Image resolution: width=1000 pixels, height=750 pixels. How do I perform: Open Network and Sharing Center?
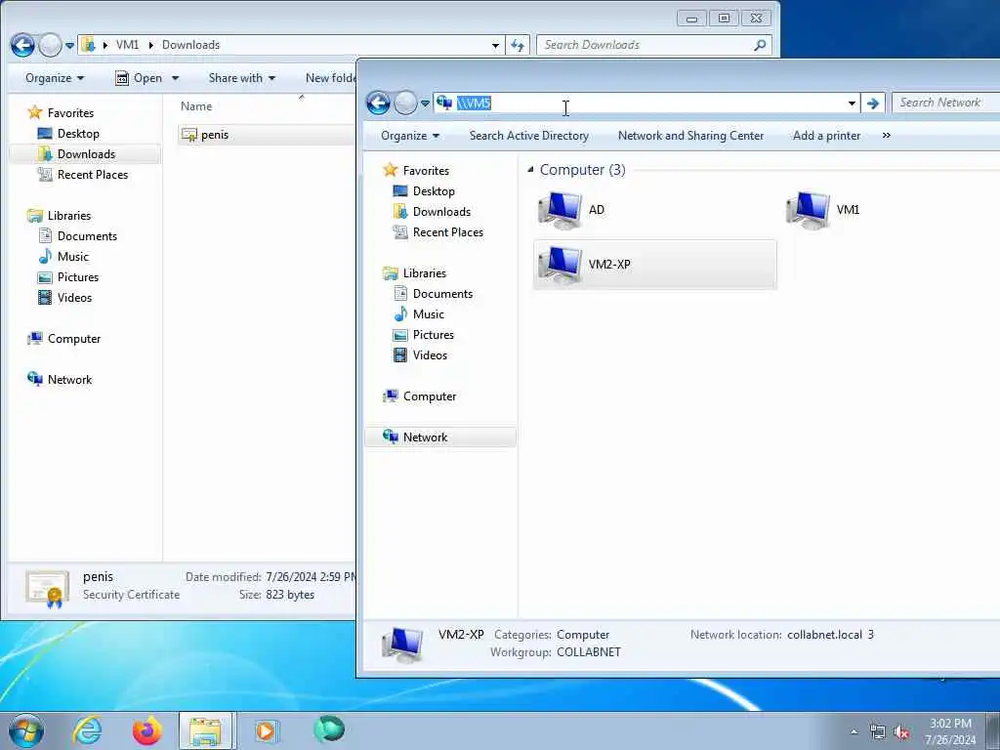click(x=690, y=136)
